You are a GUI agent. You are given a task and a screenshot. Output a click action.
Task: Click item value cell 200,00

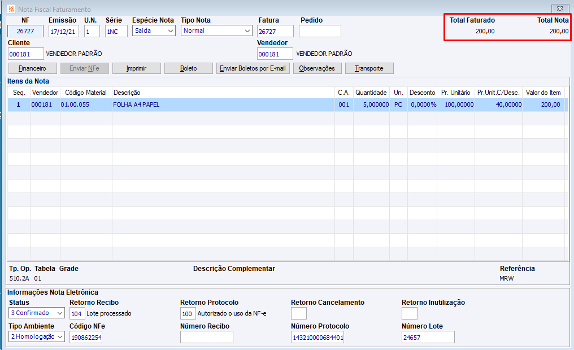tap(543, 104)
